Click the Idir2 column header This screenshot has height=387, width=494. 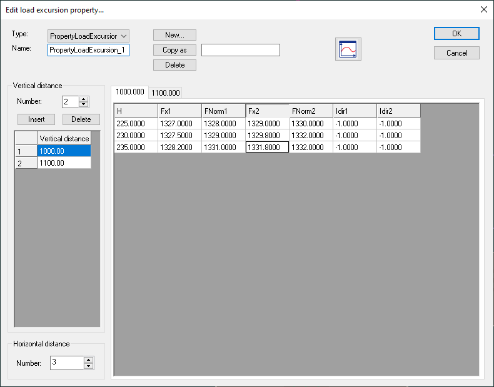tap(398, 111)
